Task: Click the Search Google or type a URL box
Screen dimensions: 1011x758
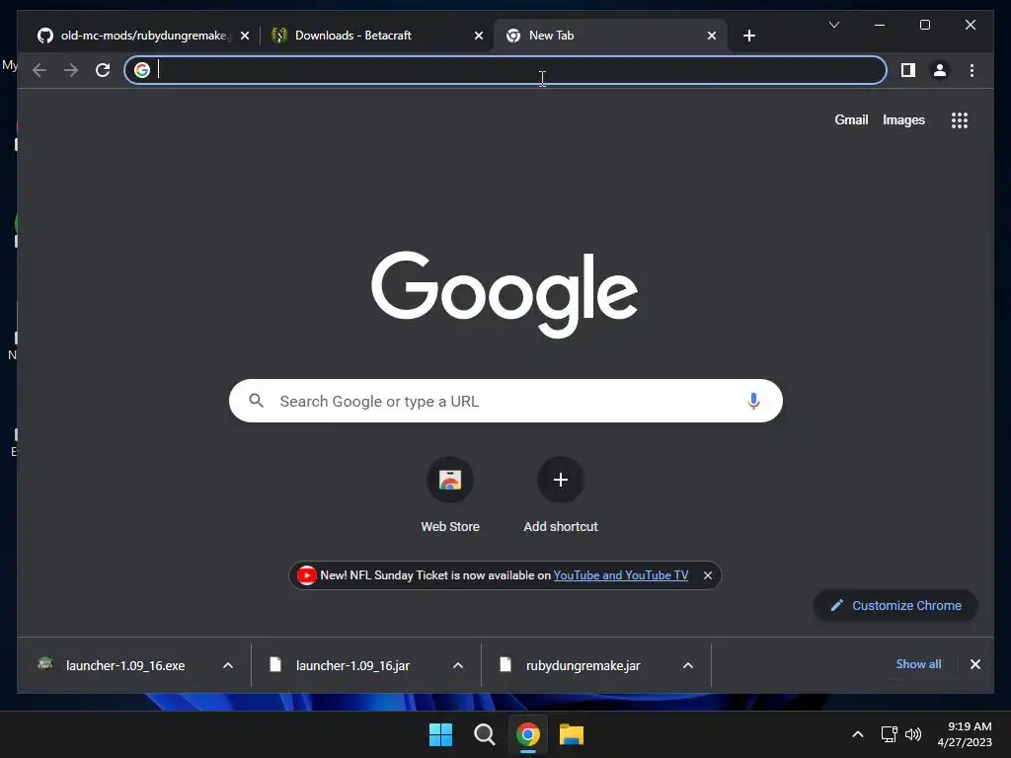Action: (505, 401)
